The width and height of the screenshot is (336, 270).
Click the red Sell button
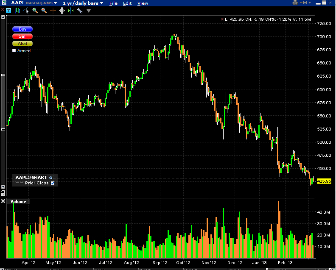[x=22, y=36]
